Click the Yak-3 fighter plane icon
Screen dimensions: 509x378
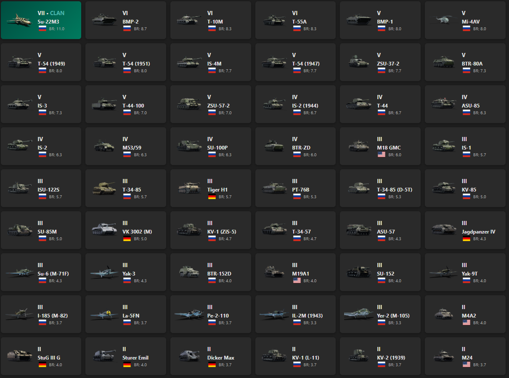click(104, 272)
